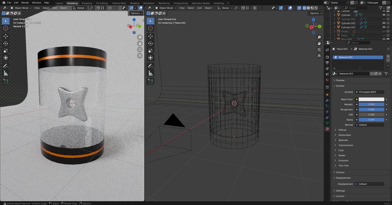Open the Base Color white swatch
Image resolution: width=392 pixels, height=205 pixels.
[x=371, y=99]
